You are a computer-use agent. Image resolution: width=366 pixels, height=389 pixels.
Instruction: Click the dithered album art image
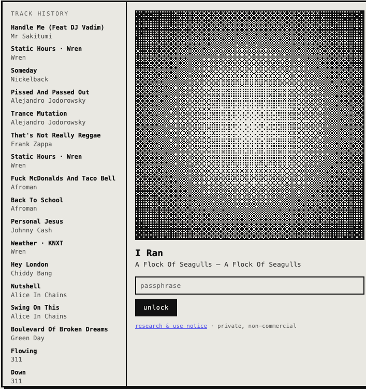pyautogui.click(x=250, y=126)
